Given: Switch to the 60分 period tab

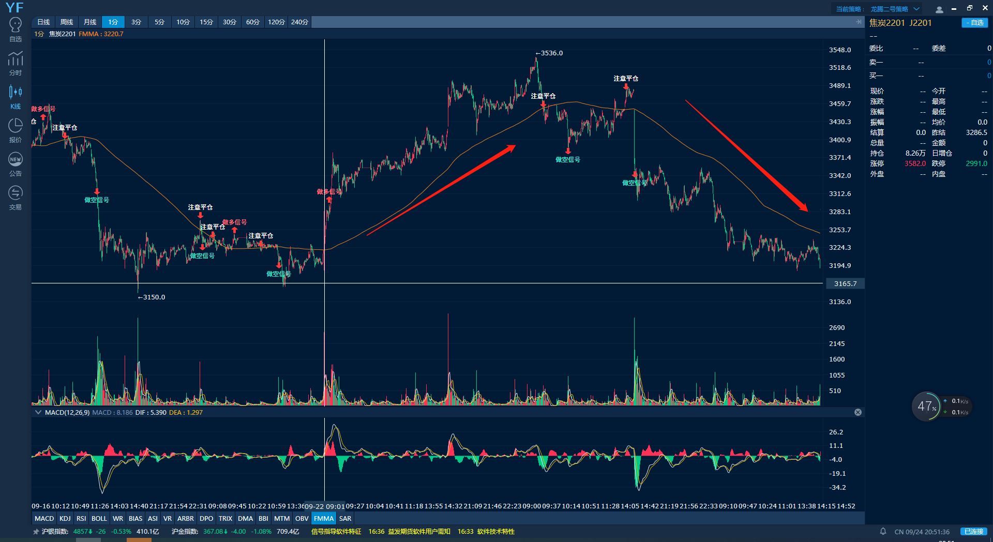Looking at the screenshot, I should (252, 22).
